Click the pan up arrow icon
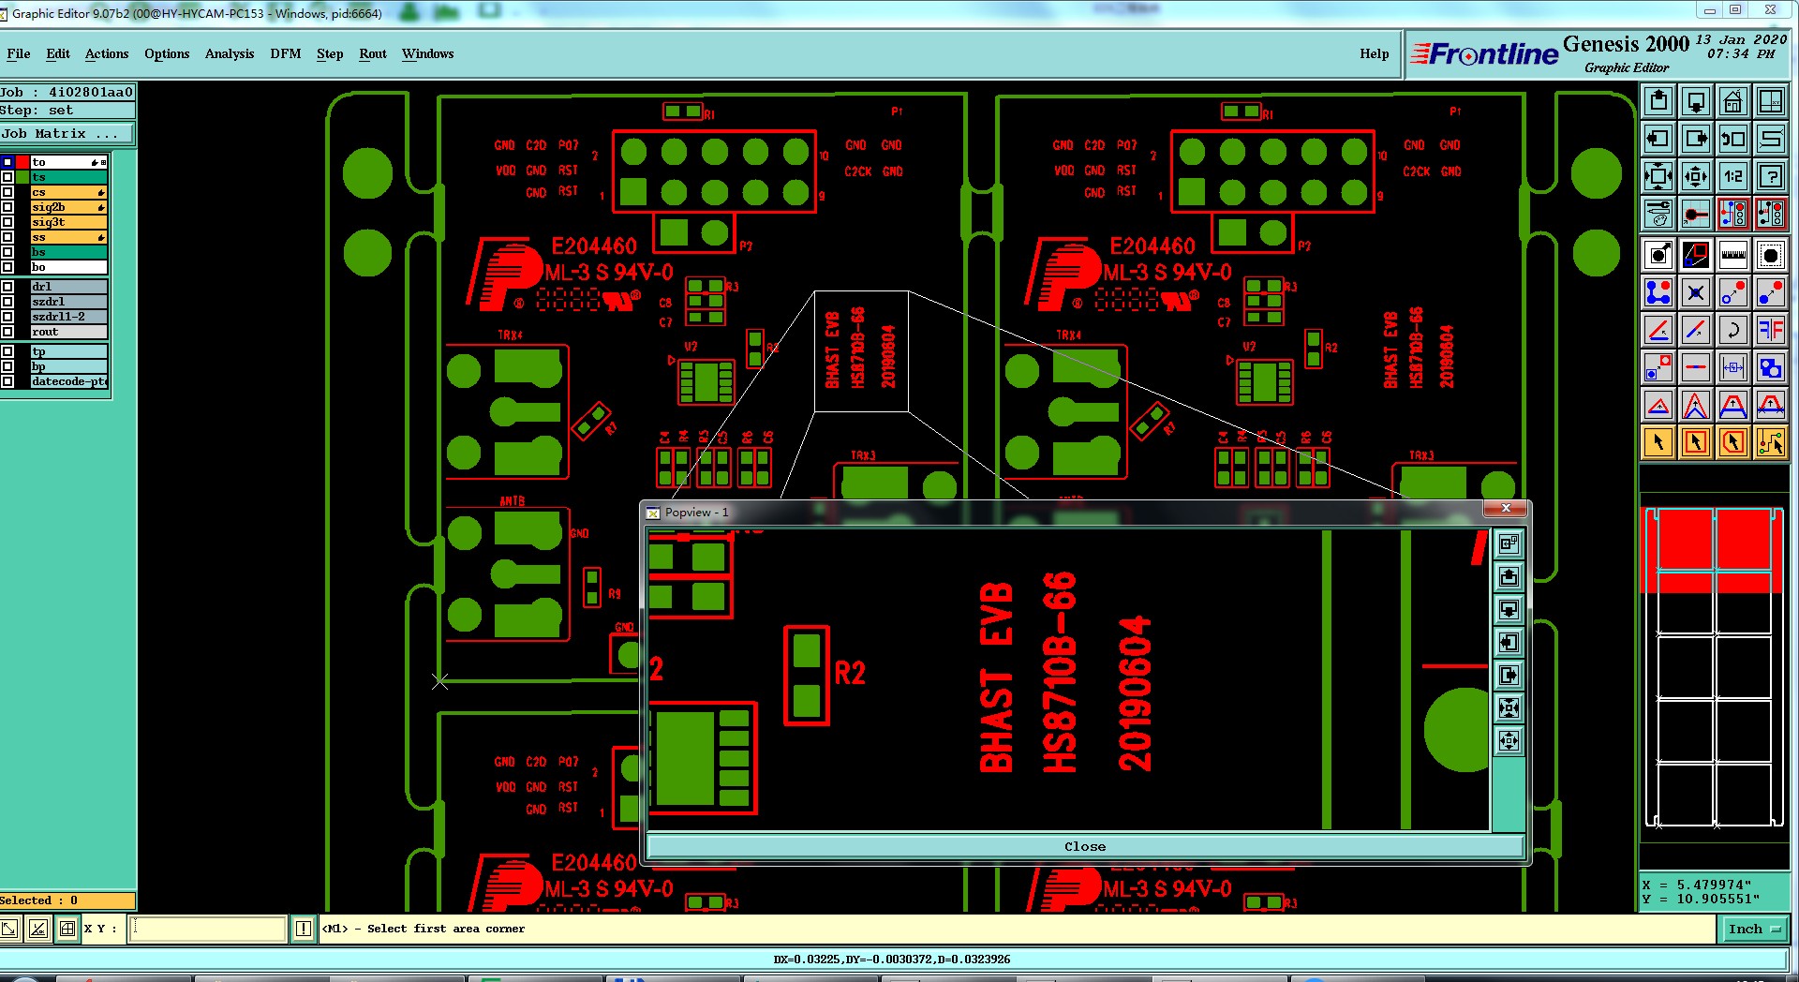1799x982 pixels. click(x=1658, y=101)
